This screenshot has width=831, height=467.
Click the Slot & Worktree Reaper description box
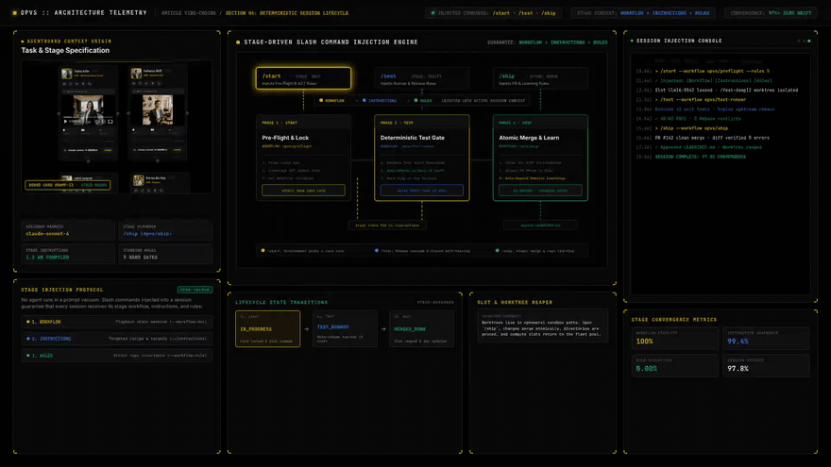pyautogui.click(x=543, y=325)
